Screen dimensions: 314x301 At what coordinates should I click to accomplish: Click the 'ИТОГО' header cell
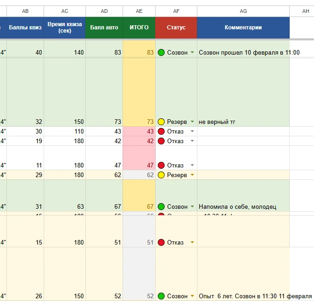139,28
